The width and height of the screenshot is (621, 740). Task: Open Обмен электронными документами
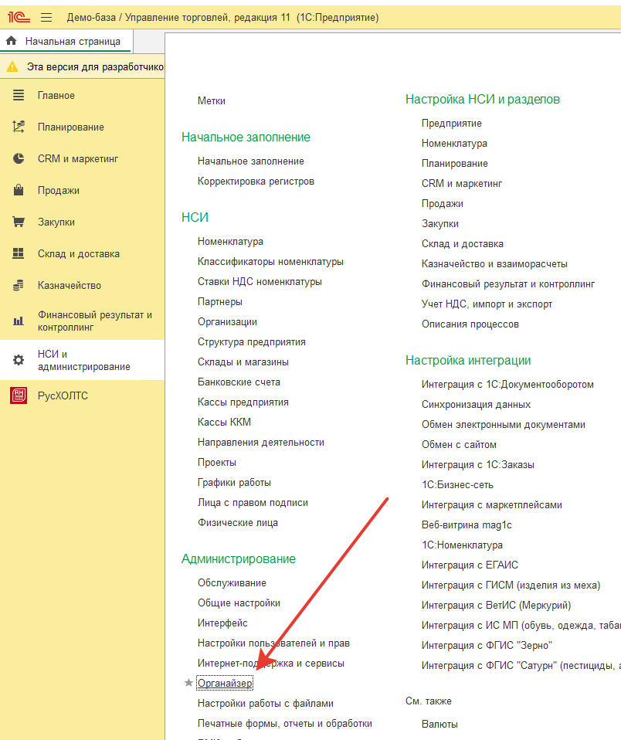504,424
